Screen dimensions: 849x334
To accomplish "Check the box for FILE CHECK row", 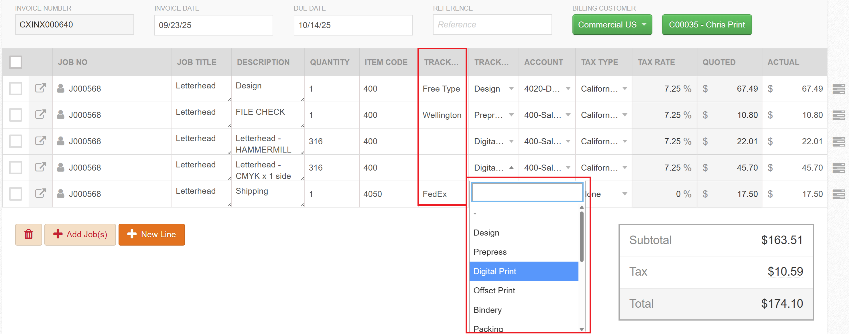I will [15, 115].
